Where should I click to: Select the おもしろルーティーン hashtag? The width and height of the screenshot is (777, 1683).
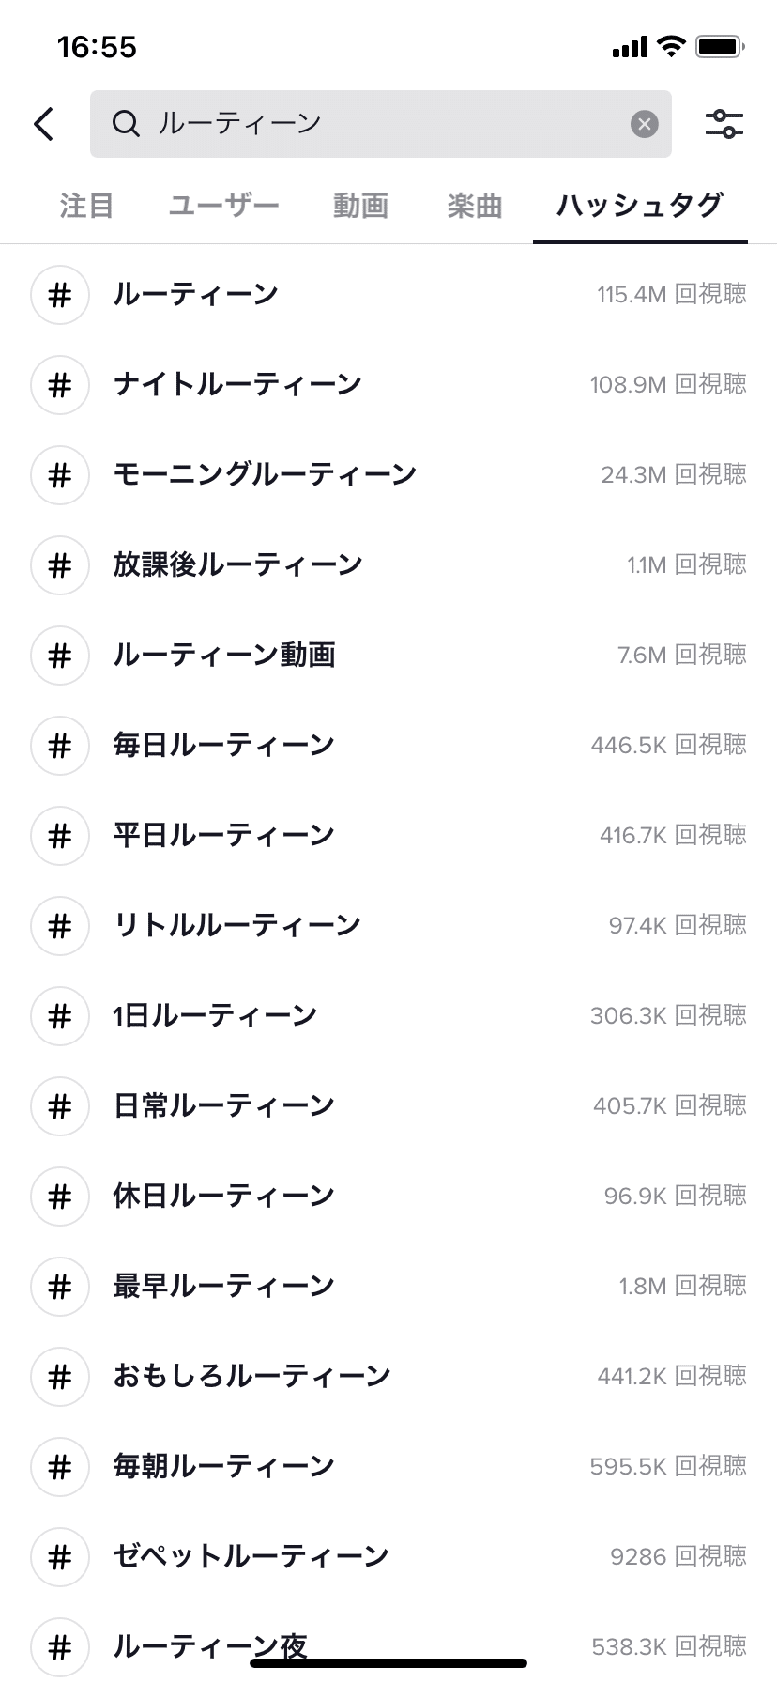pos(251,1377)
